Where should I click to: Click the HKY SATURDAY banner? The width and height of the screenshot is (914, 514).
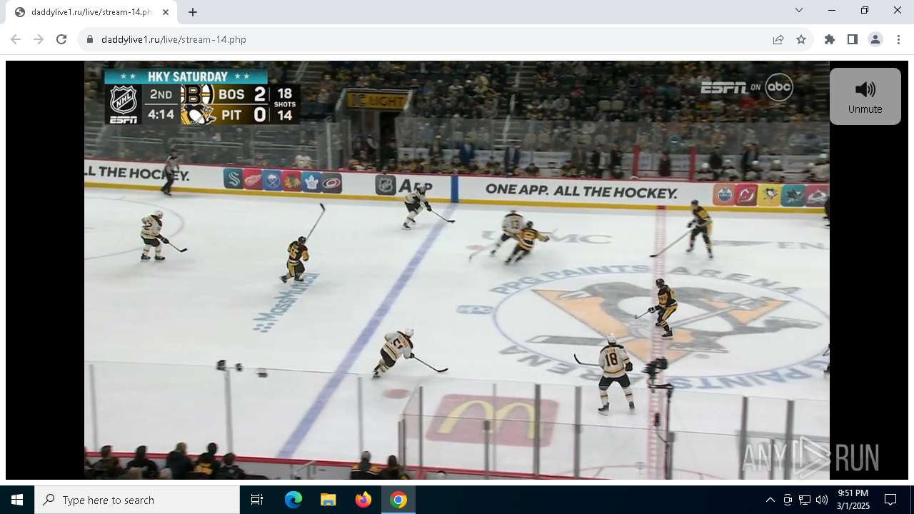(x=187, y=76)
